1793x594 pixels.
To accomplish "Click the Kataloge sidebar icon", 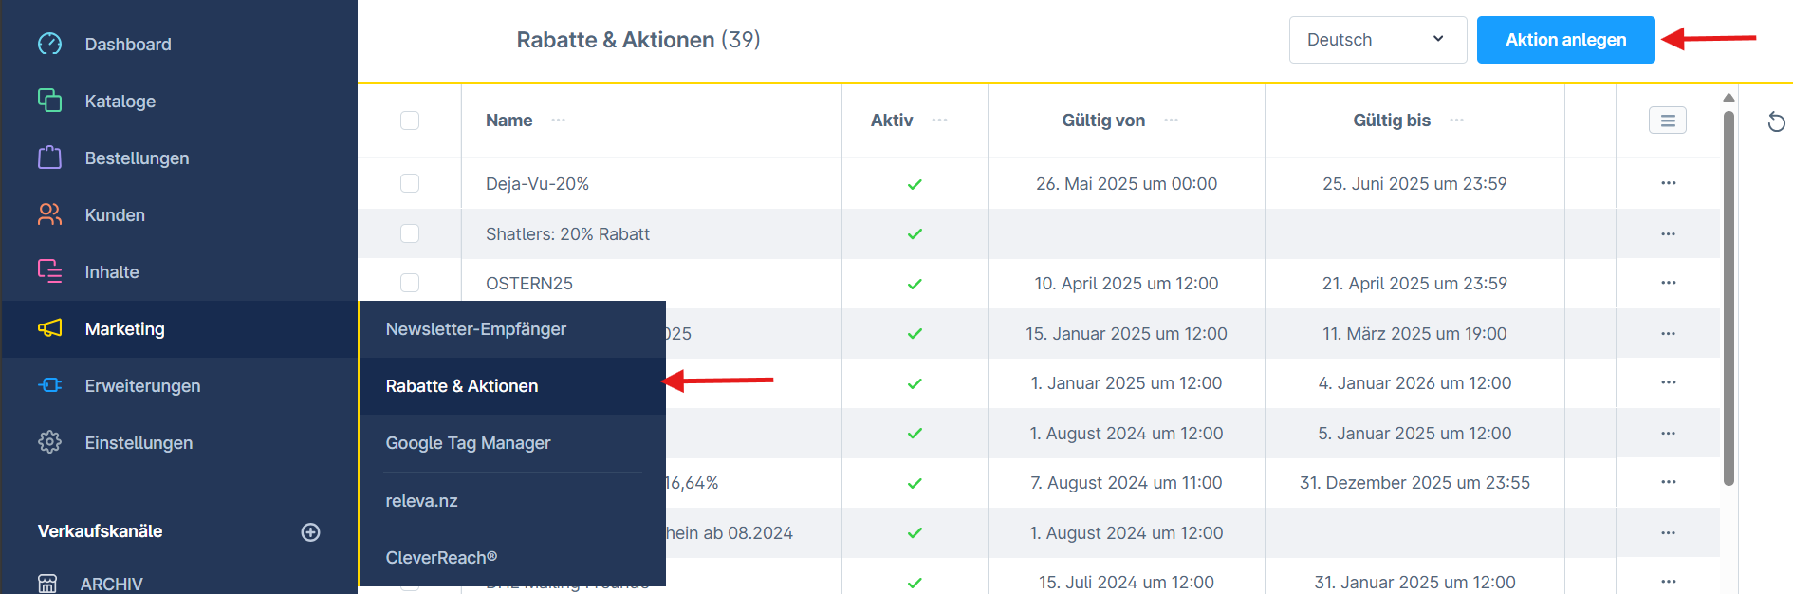I will coord(49,101).
